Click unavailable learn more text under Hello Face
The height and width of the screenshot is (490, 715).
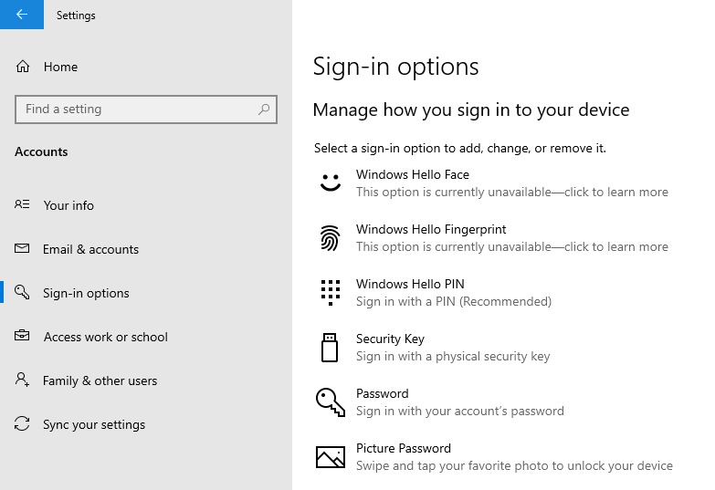pyautogui.click(x=512, y=192)
